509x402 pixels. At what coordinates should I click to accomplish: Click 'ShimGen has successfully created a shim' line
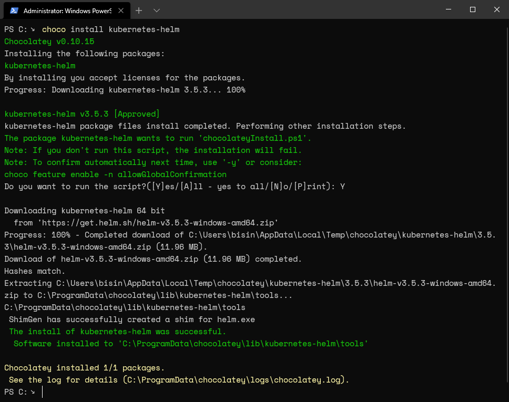(x=132, y=319)
